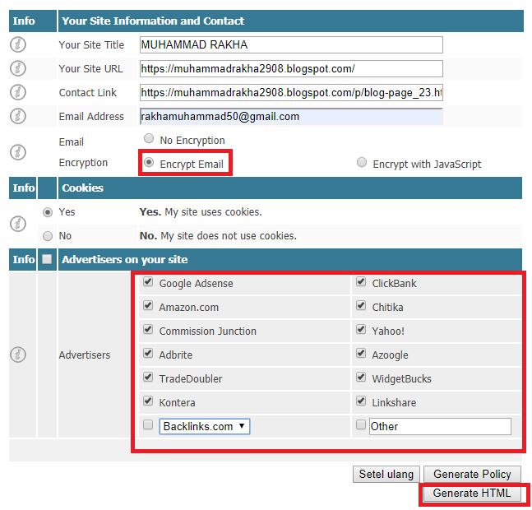532x510 pixels.
Task: Click the info icon beside Your Site Title
Action: point(18,44)
